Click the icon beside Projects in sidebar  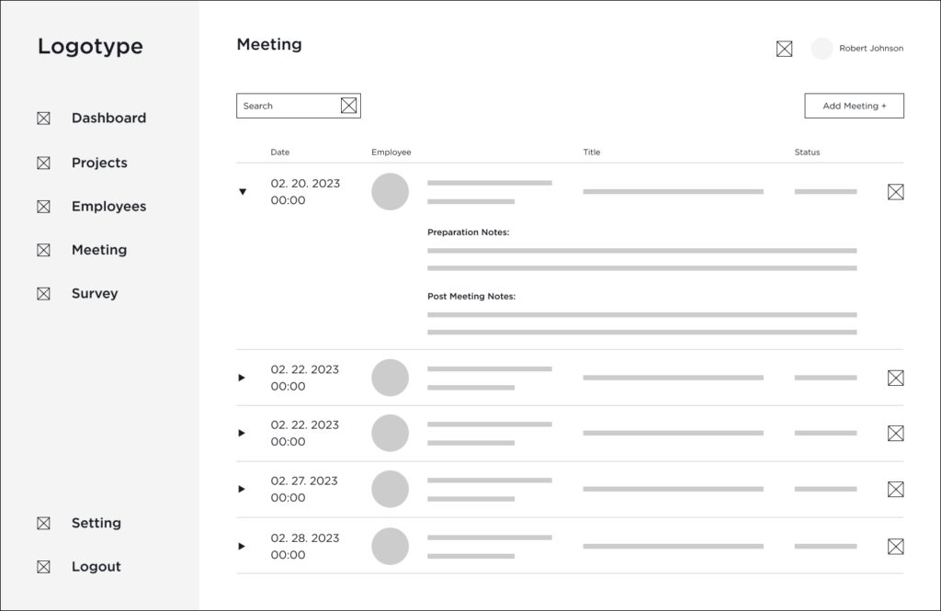click(x=43, y=163)
